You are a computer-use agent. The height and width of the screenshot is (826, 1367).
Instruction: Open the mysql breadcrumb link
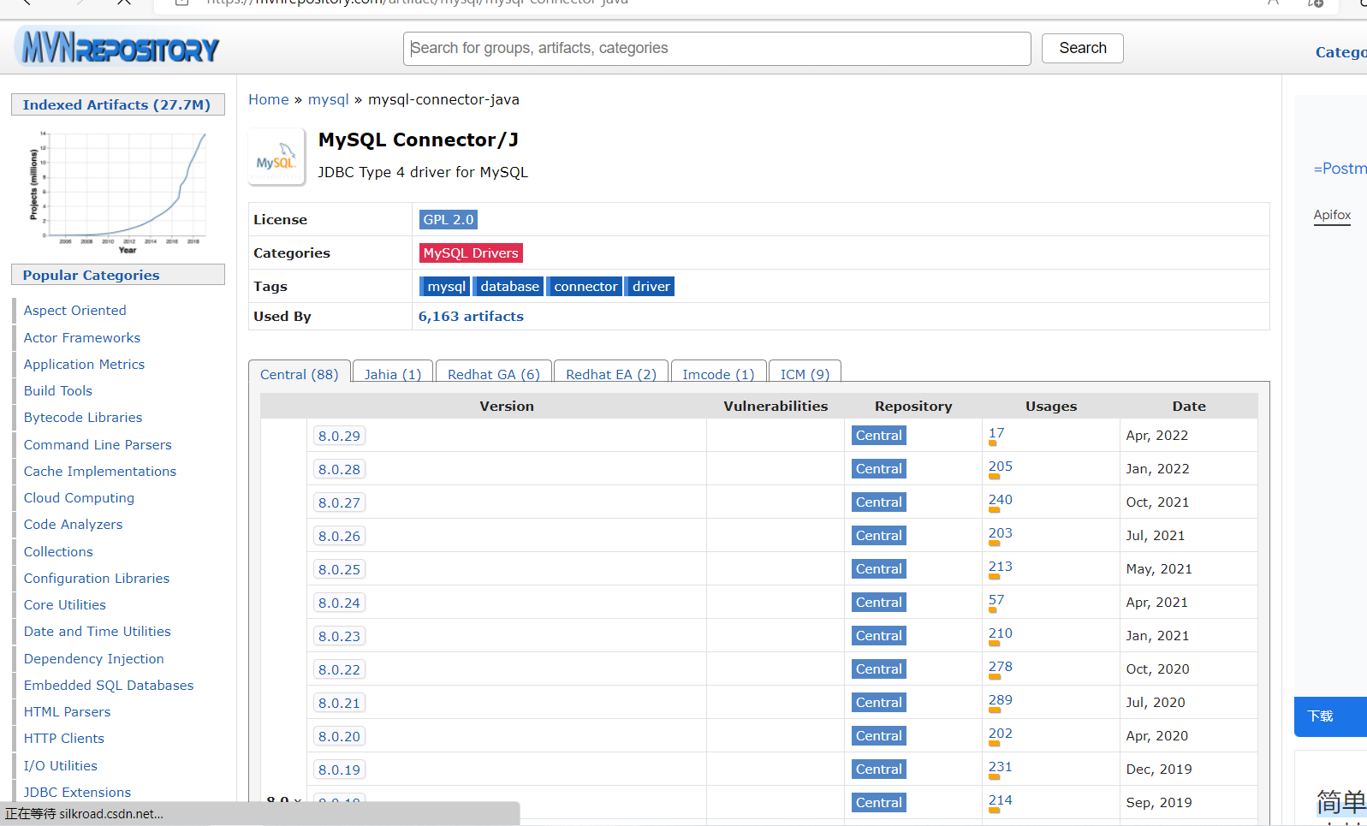click(x=329, y=99)
